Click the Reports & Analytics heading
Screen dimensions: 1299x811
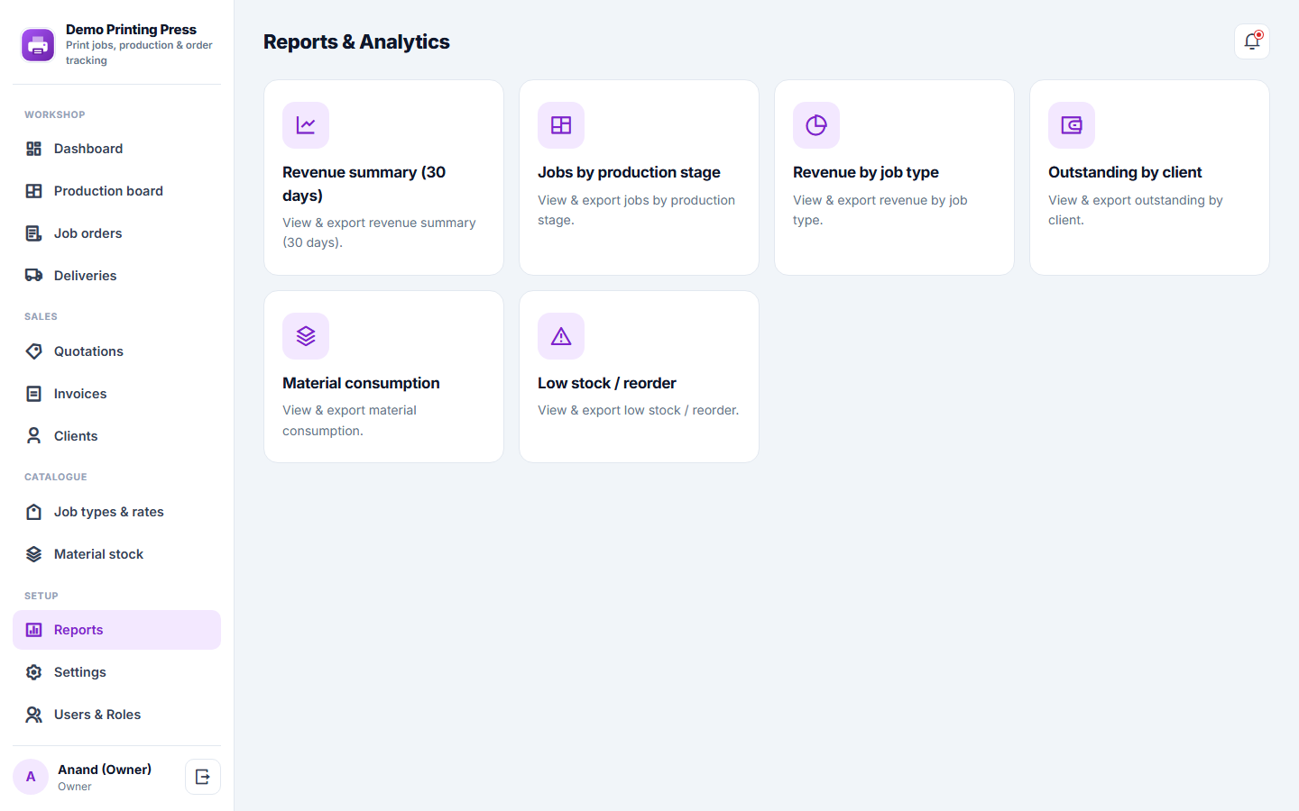pos(356,41)
